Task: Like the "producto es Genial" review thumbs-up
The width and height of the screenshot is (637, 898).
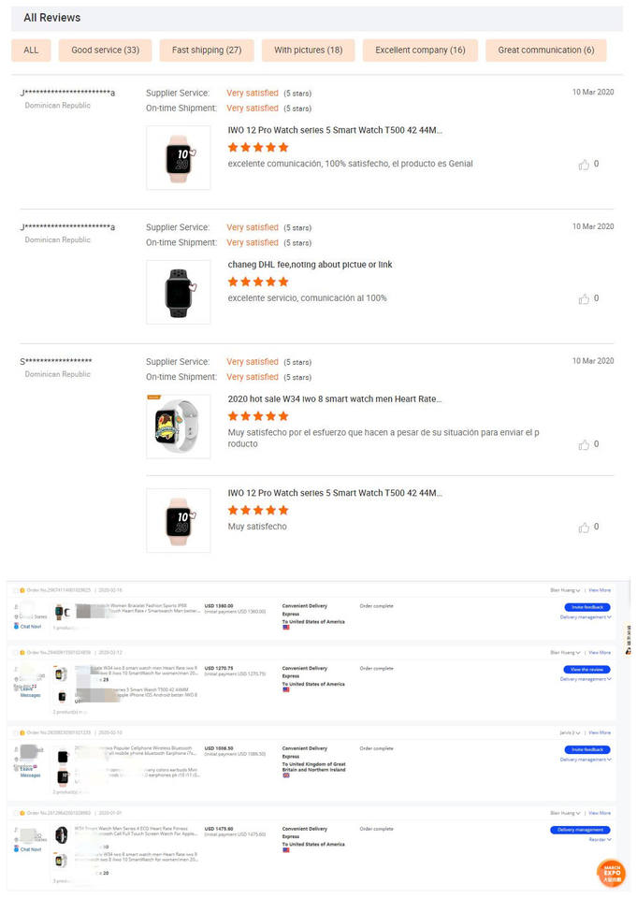Action: (x=584, y=165)
